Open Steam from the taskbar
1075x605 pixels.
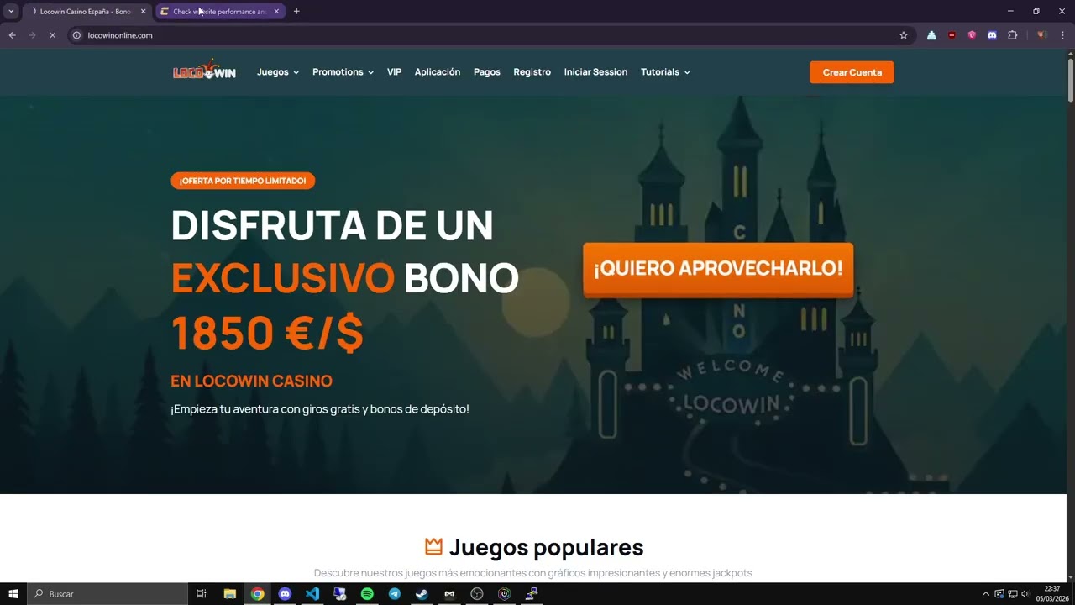(x=422, y=594)
